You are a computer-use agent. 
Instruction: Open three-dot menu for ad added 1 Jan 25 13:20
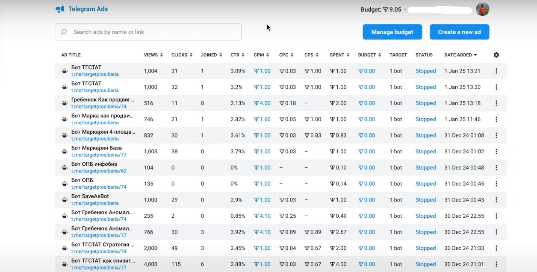pos(496,87)
